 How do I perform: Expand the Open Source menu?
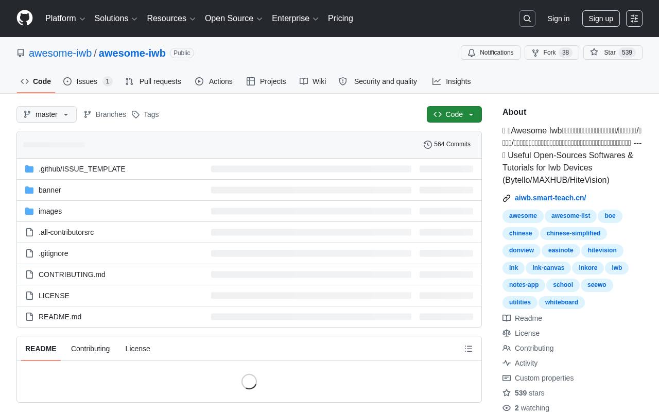click(234, 19)
